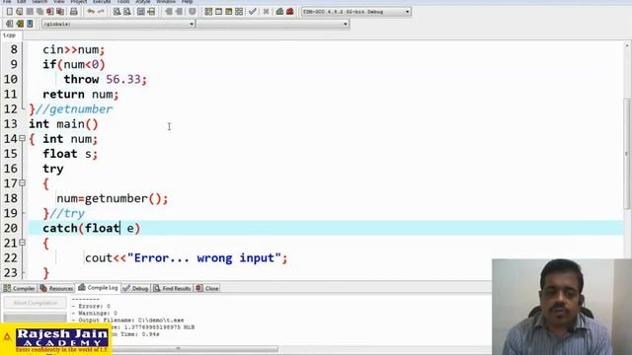The image size is (632, 355).
Task: Click 'Errors: 0' in compile log
Action: coord(91,307)
